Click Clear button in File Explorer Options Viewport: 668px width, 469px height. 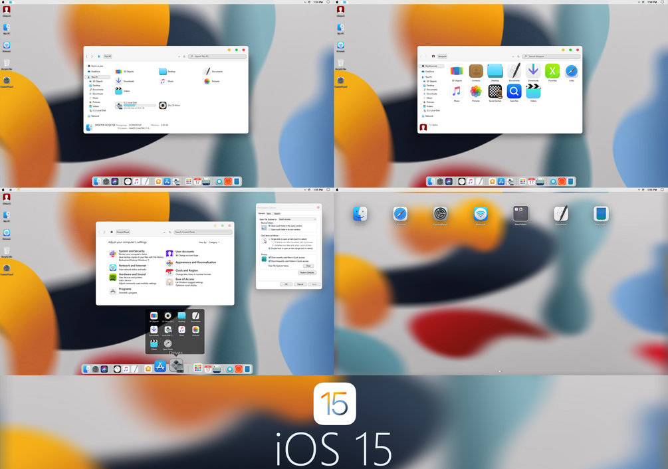(x=308, y=266)
